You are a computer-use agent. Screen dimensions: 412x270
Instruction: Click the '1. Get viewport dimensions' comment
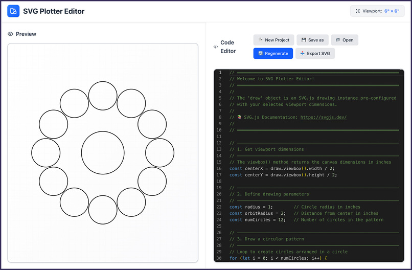click(x=267, y=149)
